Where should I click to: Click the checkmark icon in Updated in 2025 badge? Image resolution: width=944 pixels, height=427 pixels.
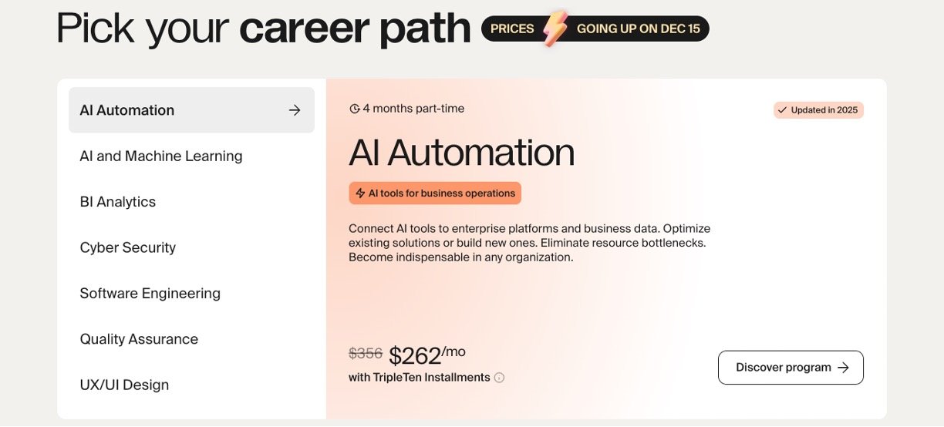pos(782,110)
